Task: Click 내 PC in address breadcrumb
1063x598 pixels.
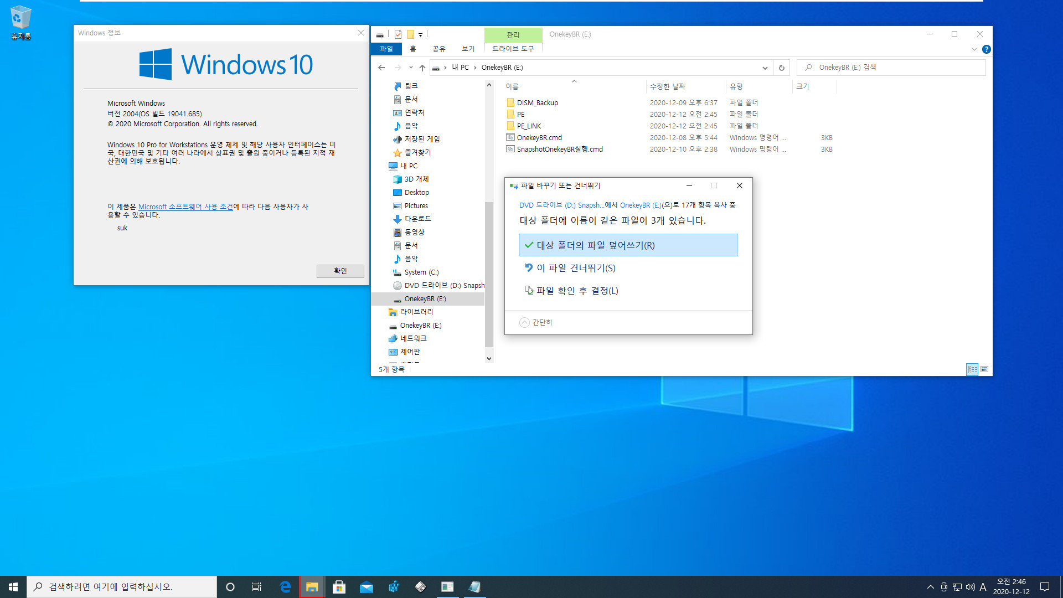Action: coord(460,68)
